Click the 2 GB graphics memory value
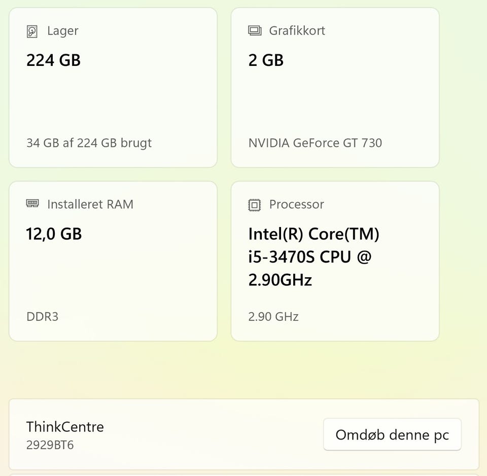The height and width of the screenshot is (476, 487). point(266,60)
